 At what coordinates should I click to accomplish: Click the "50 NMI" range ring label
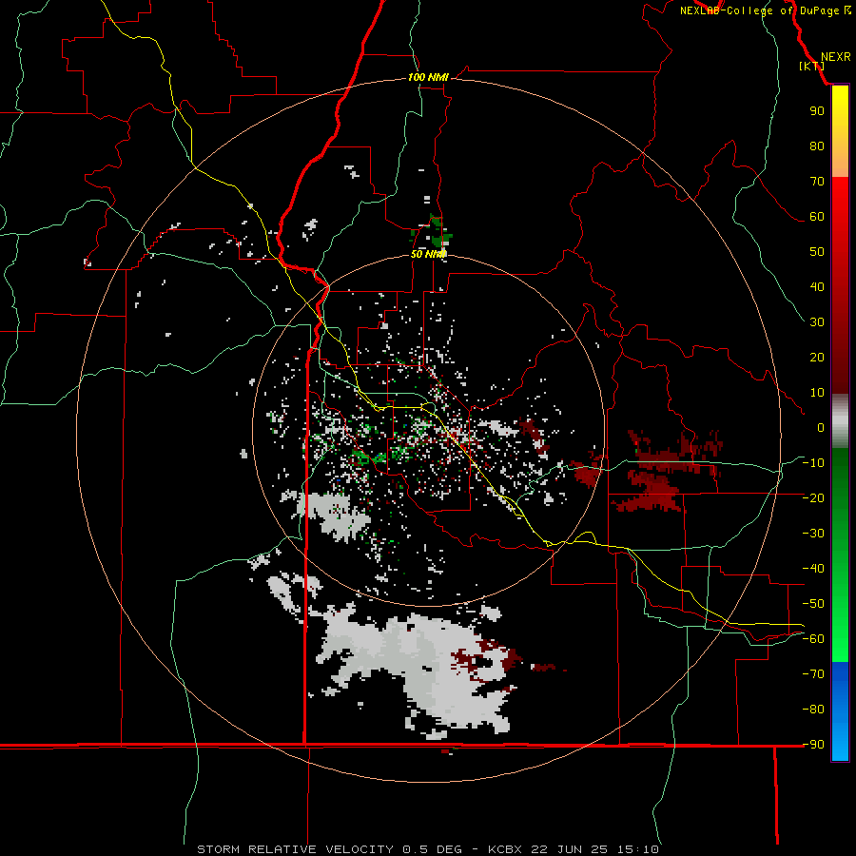pyautogui.click(x=428, y=254)
